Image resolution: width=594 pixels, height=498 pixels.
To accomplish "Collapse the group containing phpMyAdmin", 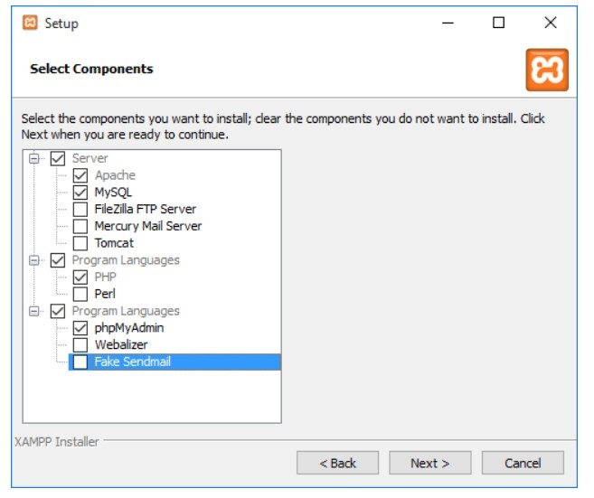I will (34, 311).
